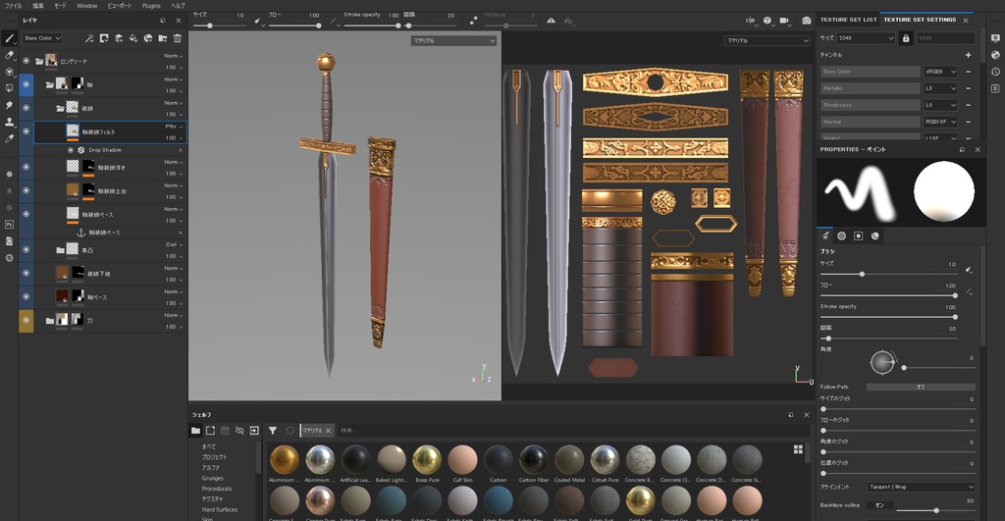
Task: Open the Plugins menu
Action: click(x=151, y=5)
